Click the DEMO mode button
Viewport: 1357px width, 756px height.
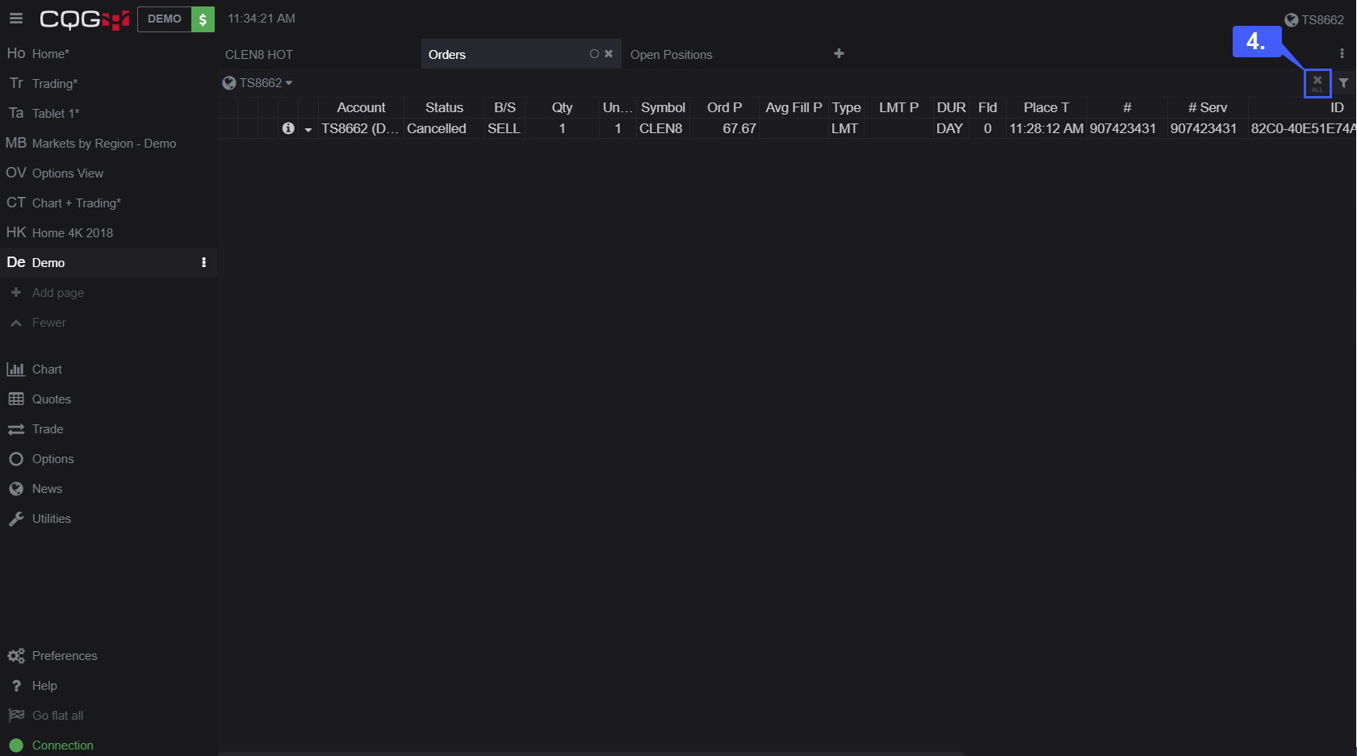coord(165,19)
